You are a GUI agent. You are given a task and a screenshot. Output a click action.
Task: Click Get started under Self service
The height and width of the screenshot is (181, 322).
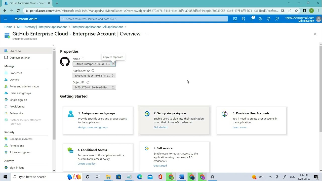160,166
